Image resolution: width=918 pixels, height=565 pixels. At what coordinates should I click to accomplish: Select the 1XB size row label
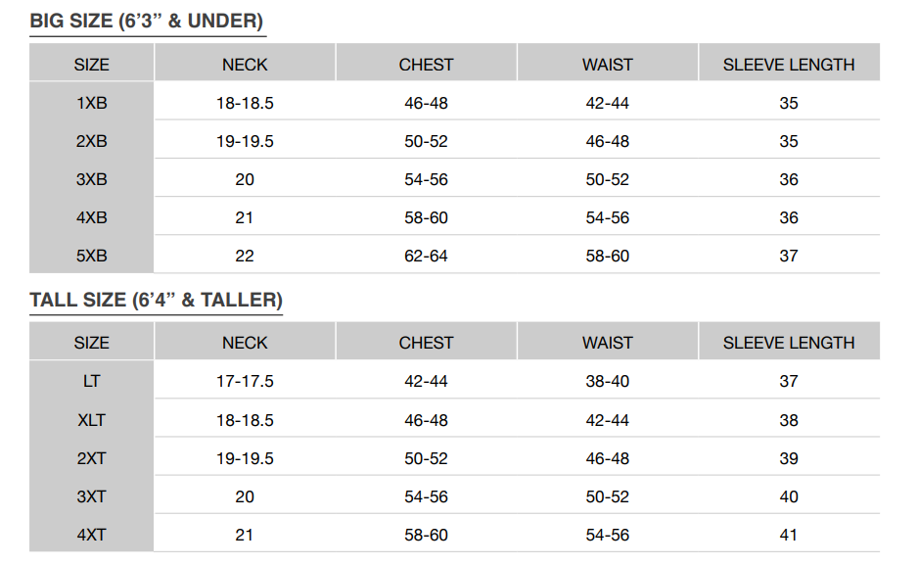point(92,103)
